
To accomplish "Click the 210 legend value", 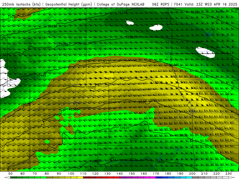I will [x=204, y=174].
